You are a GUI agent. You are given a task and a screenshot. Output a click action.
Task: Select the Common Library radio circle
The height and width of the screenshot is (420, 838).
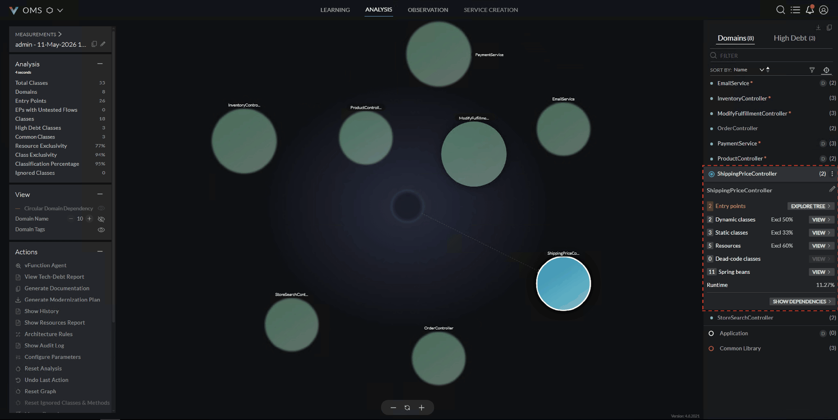click(711, 348)
